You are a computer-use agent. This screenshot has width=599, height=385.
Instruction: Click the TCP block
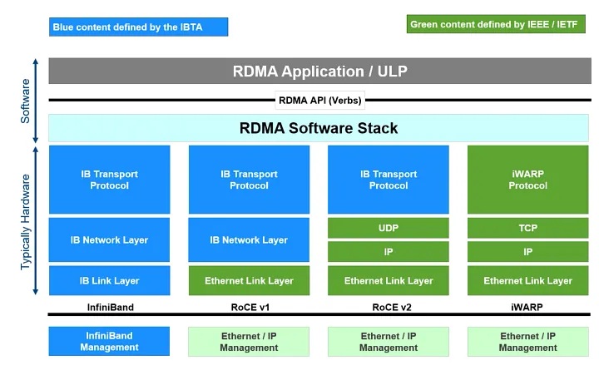coord(527,227)
